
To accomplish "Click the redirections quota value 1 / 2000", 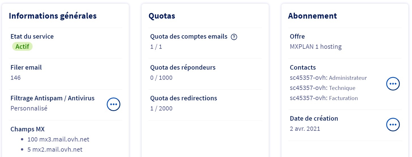I will click(161, 108).
